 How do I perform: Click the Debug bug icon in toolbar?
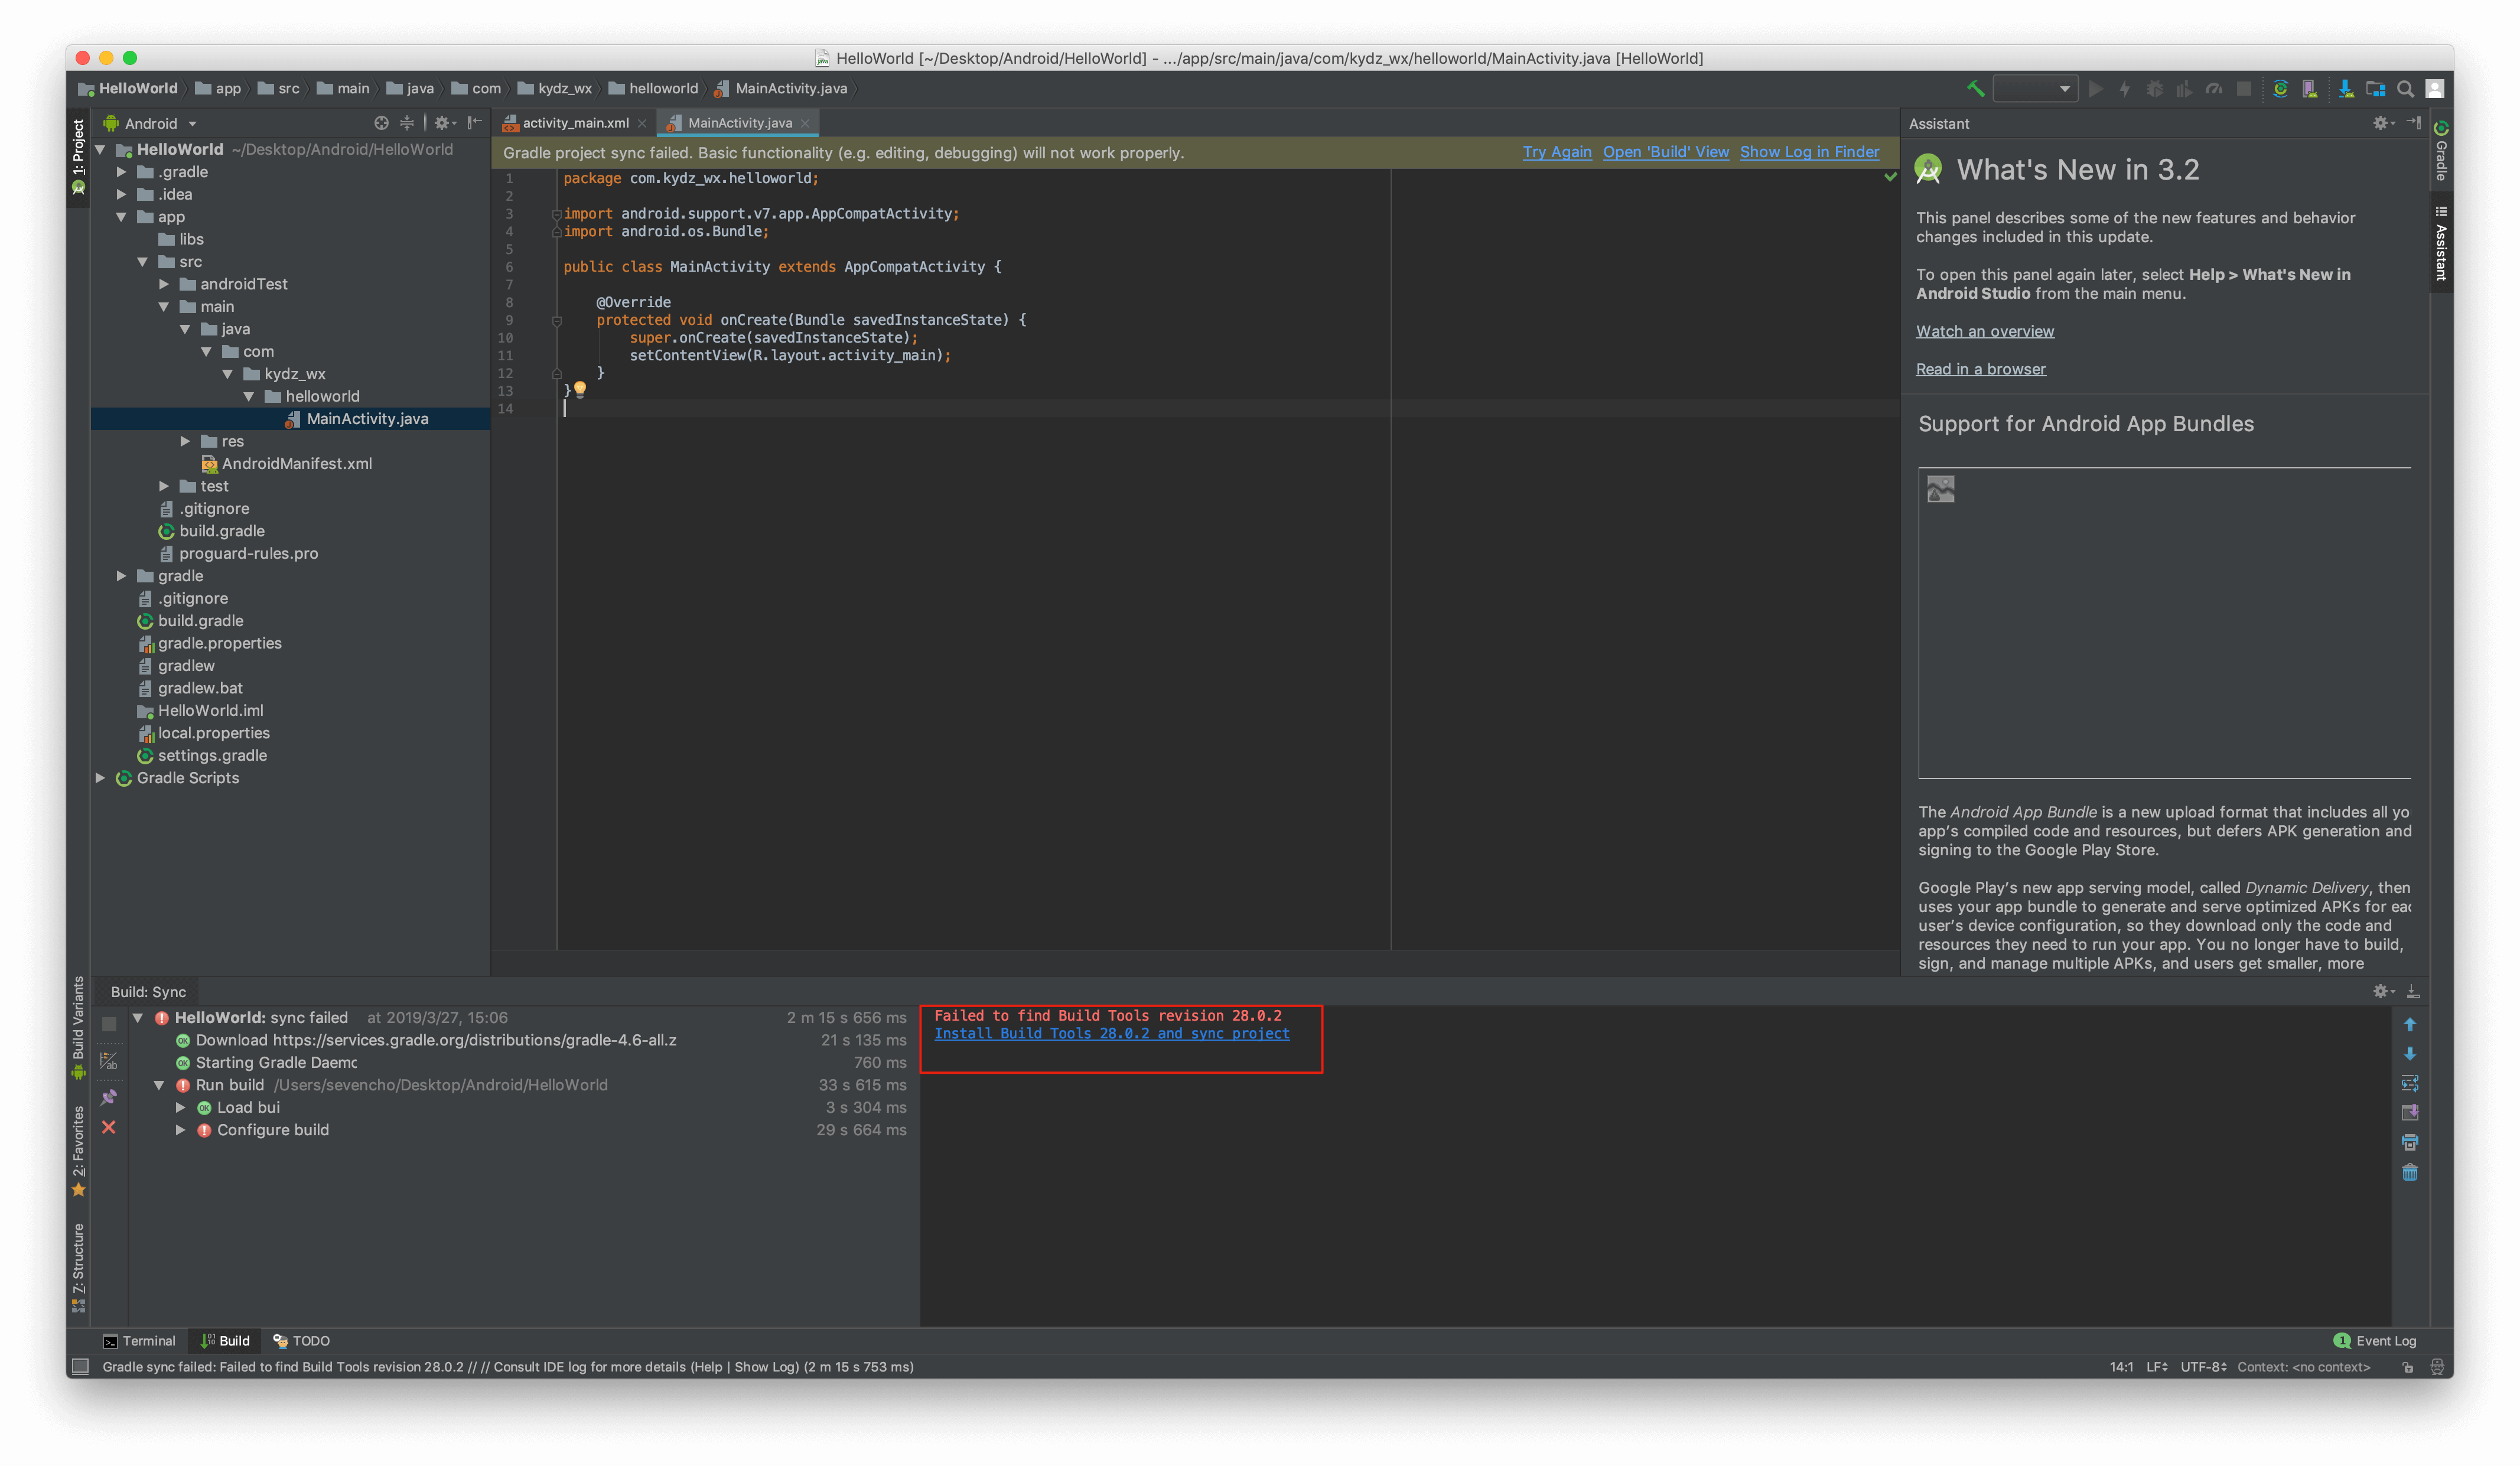(2155, 89)
